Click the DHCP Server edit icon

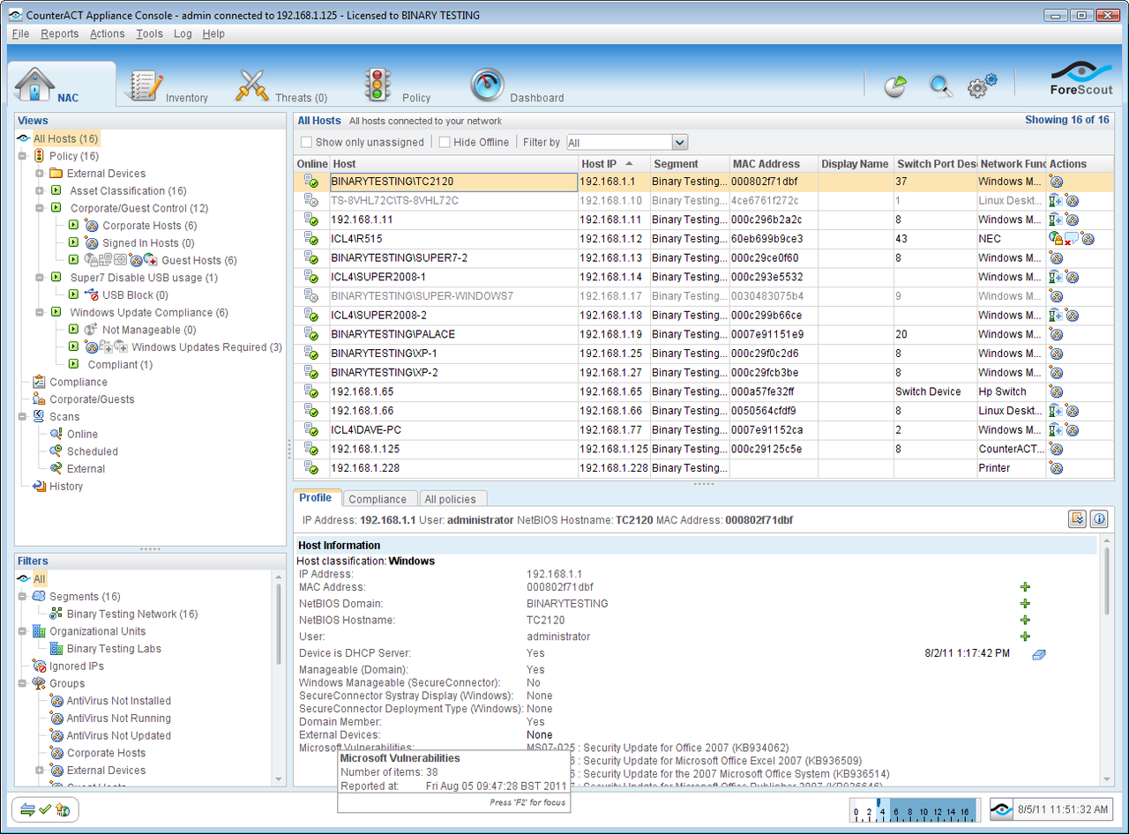pyautogui.click(x=1038, y=654)
